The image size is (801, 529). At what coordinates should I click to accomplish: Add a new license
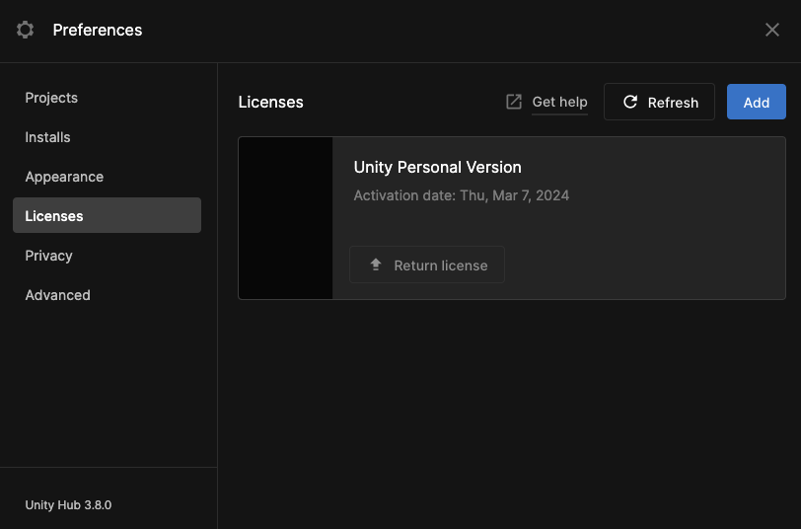756,102
